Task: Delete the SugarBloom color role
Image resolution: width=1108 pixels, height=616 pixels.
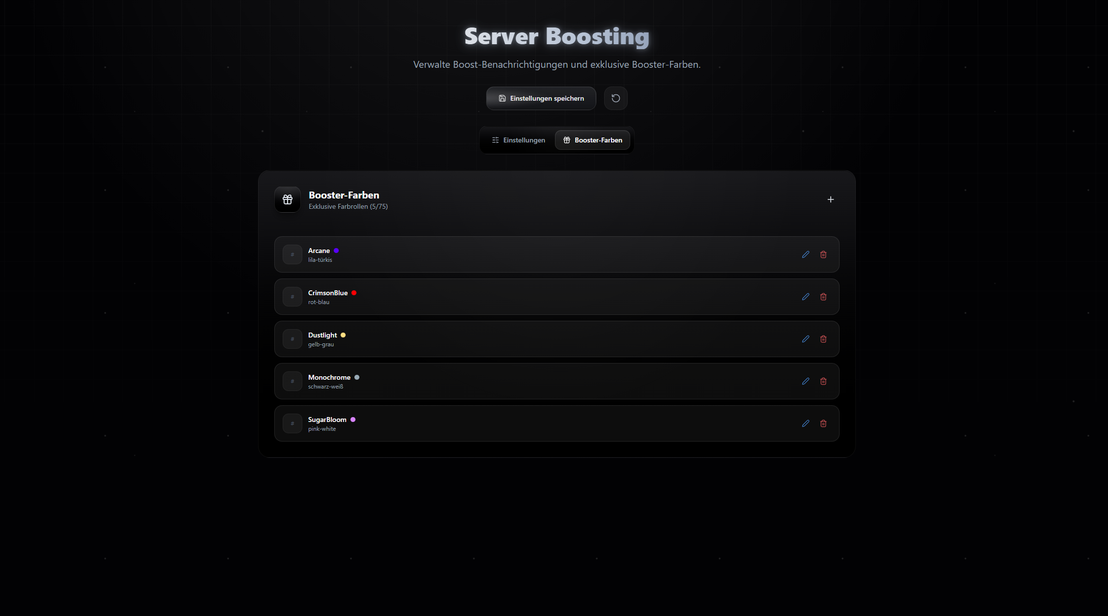Action: tap(823, 423)
